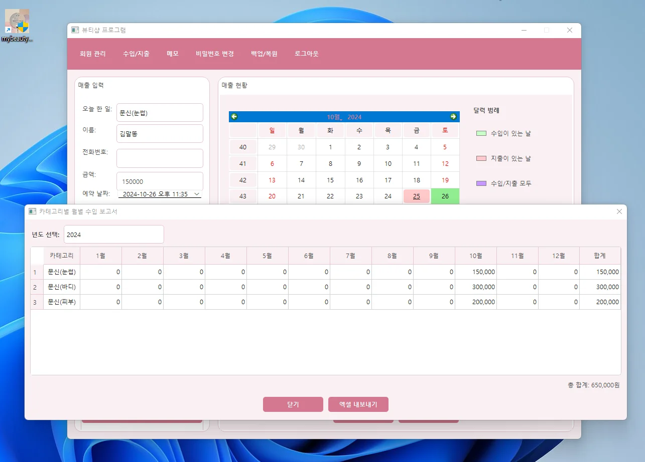Click the empty 전화번호 input field

coord(160,158)
